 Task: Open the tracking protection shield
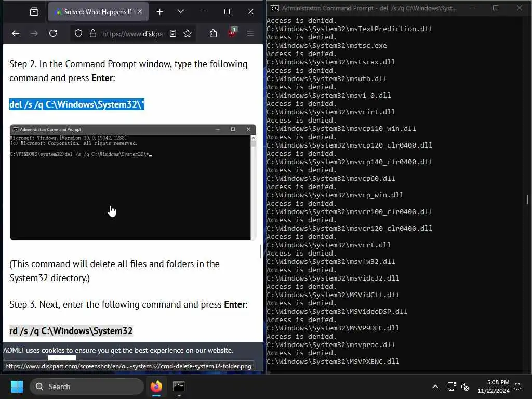coord(78,33)
